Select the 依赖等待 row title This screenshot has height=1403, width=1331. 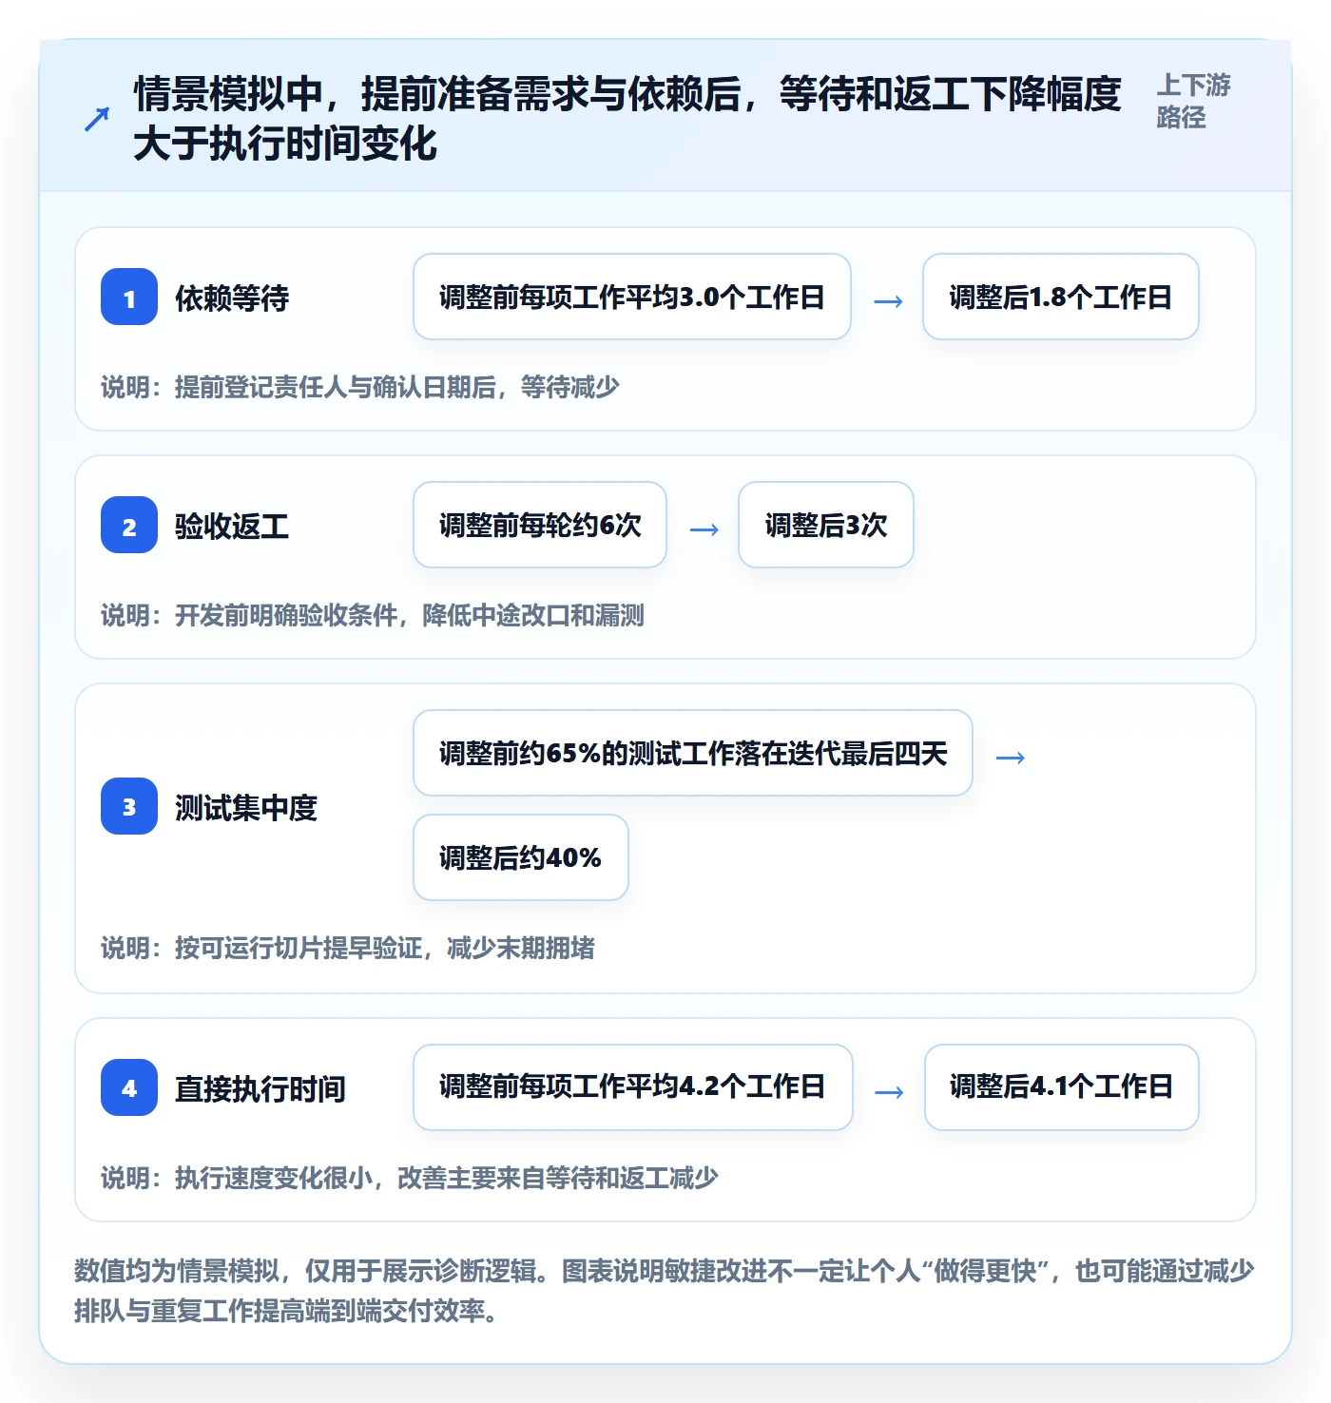pyautogui.click(x=232, y=298)
